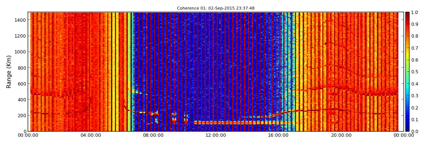Click the 1400 range axis tick label
425x150 pixels.
21,20
